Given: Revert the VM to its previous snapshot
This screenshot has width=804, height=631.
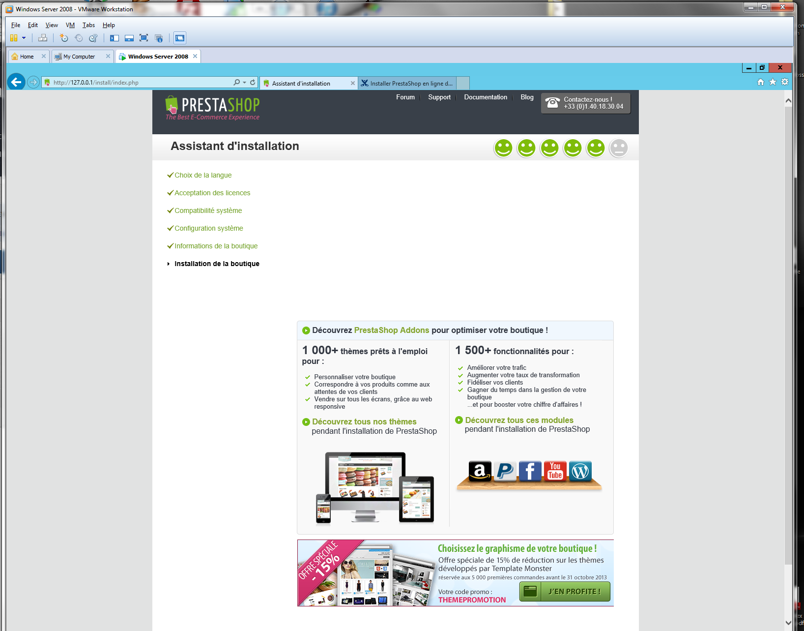Looking at the screenshot, I should point(79,38).
